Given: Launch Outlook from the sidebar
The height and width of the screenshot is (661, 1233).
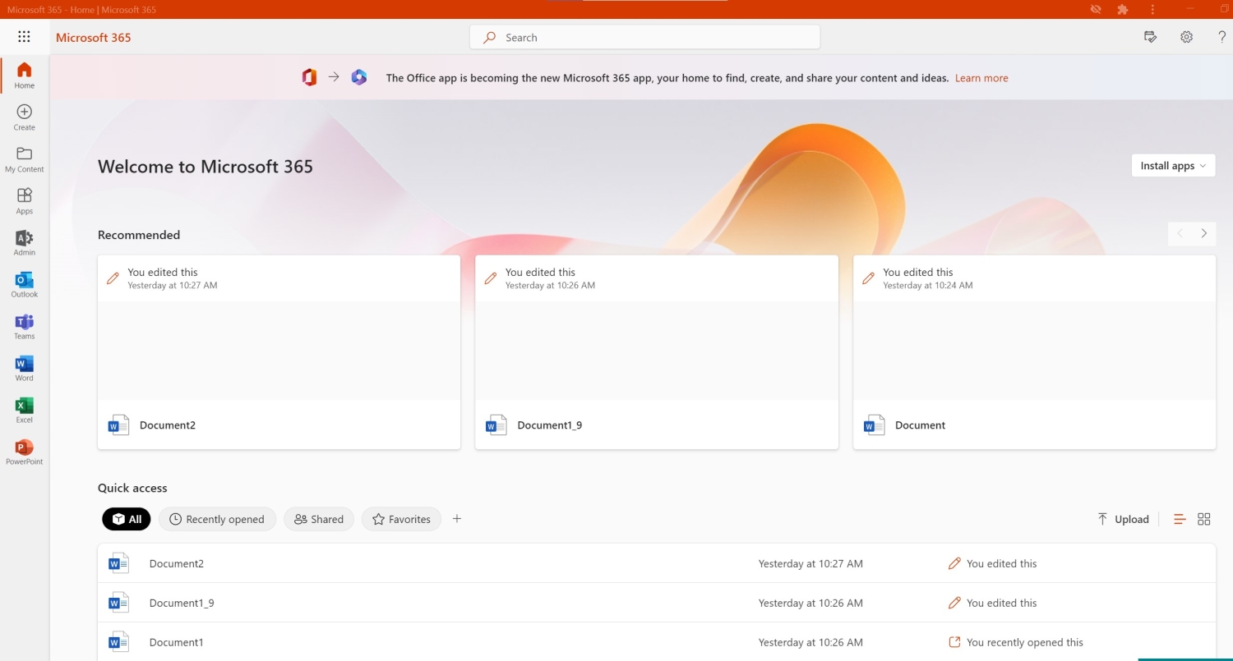Looking at the screenshot, I should 25,285.
